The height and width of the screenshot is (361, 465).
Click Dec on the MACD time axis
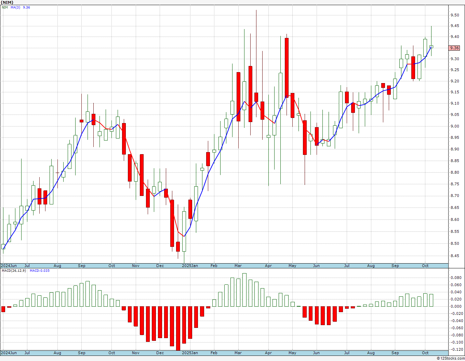point(160,353)
